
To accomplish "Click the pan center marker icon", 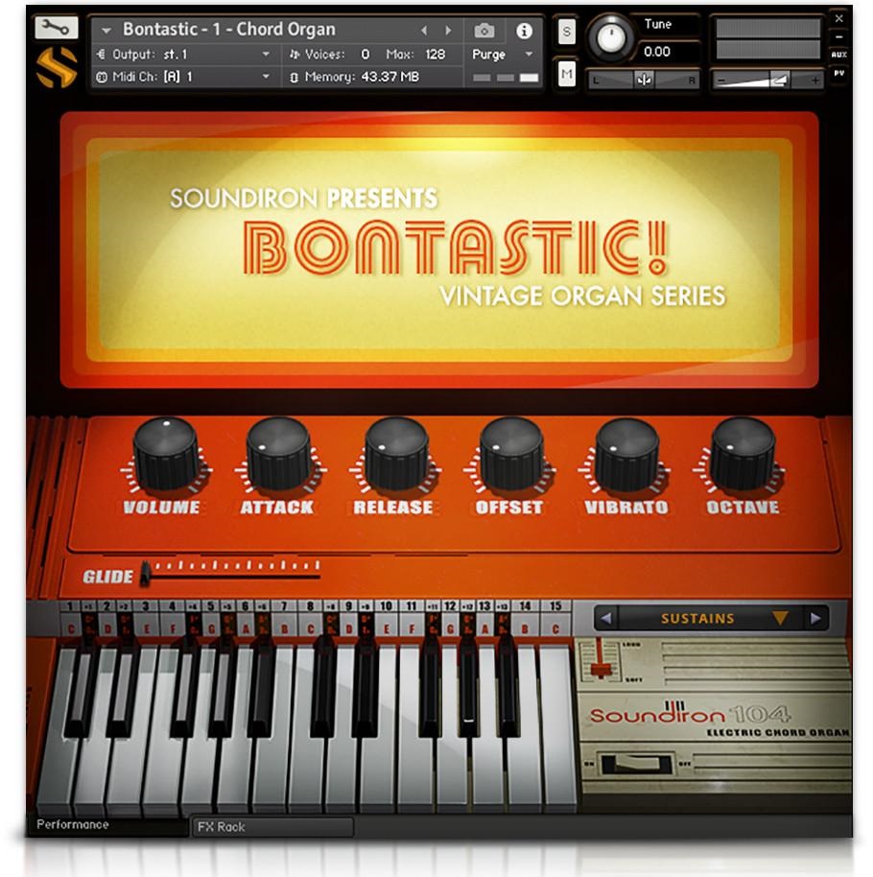I will coord(644,81).
